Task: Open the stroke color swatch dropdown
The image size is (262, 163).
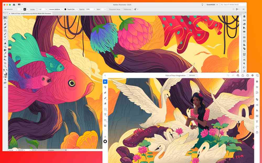Action: pos(28,9)
